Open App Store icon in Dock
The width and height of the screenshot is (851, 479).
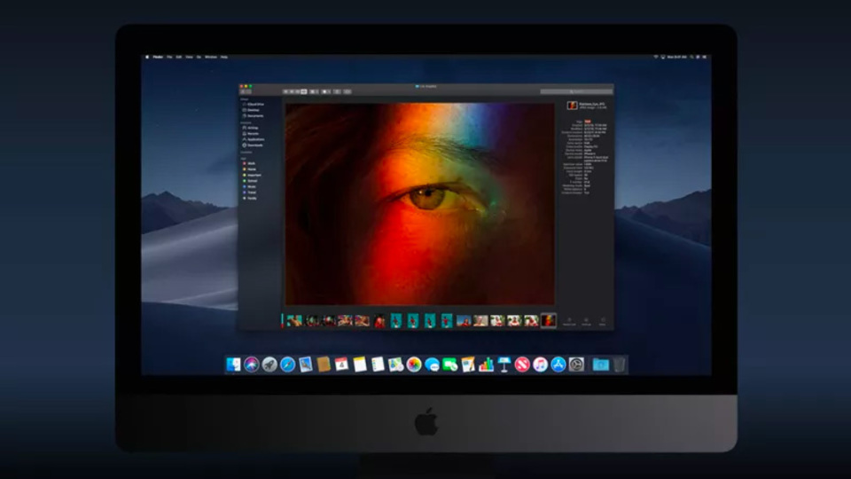pos(558,365)
